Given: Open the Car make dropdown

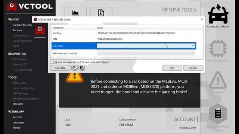Looking at the screenshot, I should coord(146,46).
